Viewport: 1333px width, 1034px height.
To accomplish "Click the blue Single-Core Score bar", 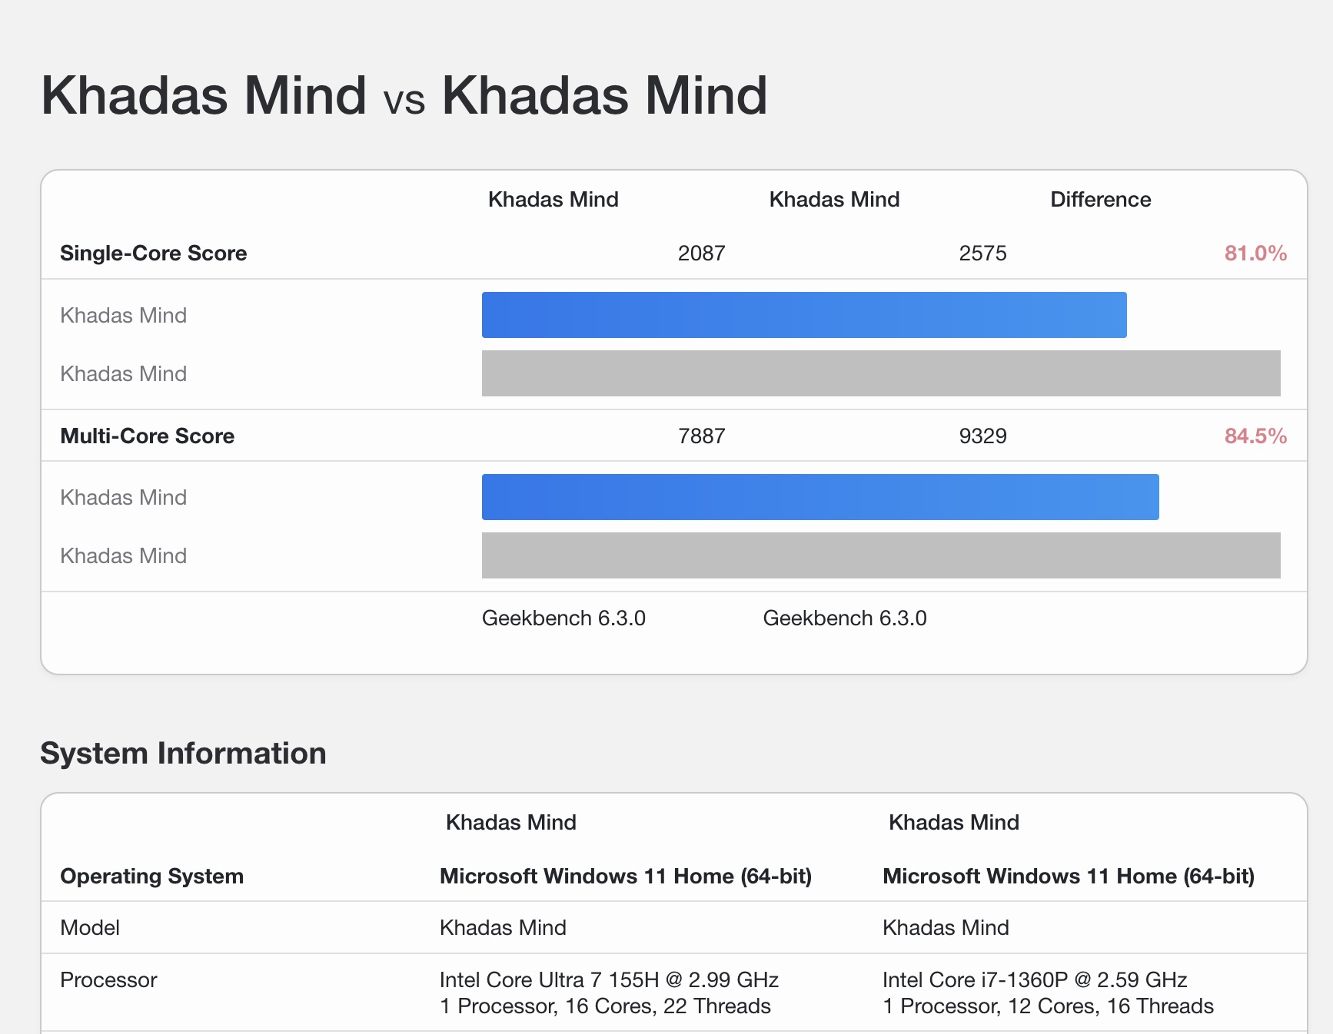I will coord(803,315).
